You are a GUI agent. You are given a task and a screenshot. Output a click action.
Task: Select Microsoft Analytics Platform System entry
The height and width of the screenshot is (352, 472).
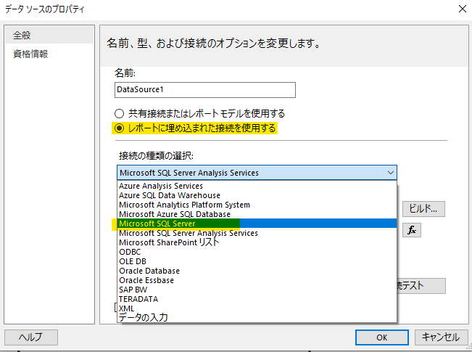click(184, 205)
